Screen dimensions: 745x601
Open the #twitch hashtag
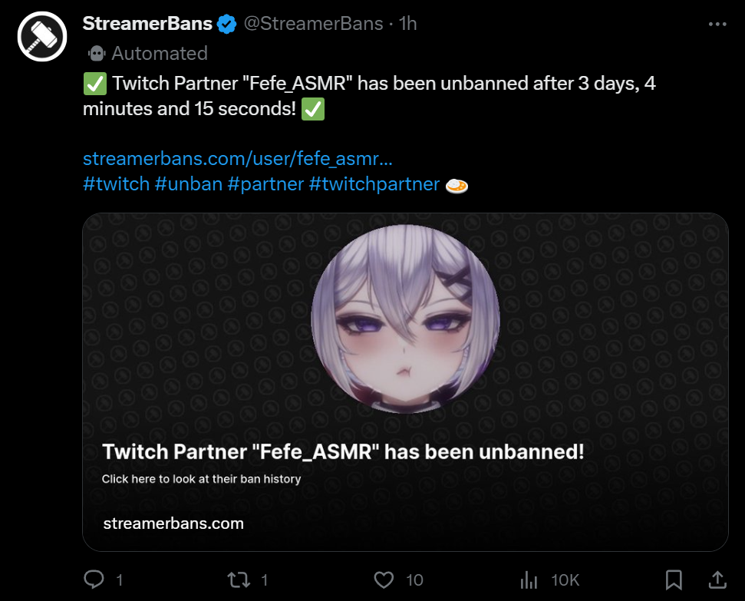point(116,184)
